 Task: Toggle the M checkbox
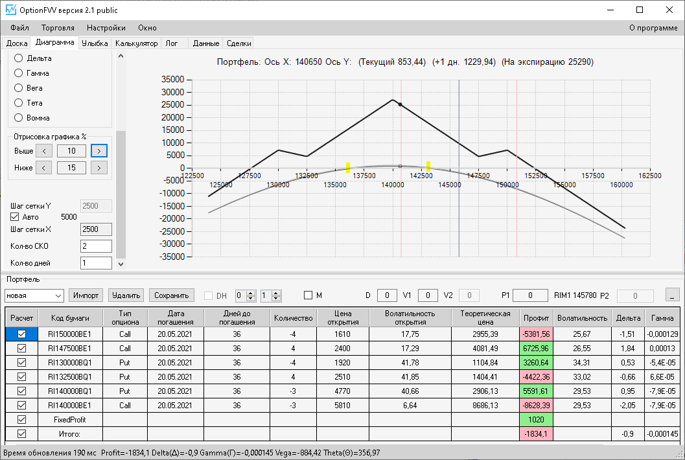point(308,295)
